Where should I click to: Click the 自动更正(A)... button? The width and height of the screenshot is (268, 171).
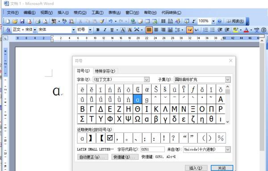point(92,157)
